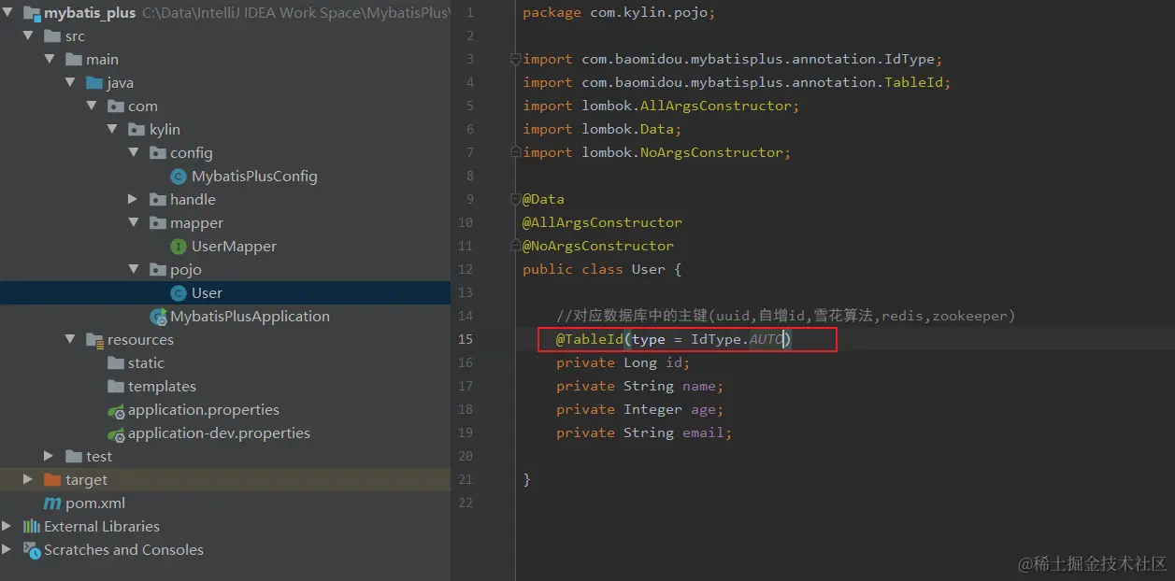Click the application.properties Spring config icon
The height and width of the screenshot is (581, 1175).
point(116,410)
